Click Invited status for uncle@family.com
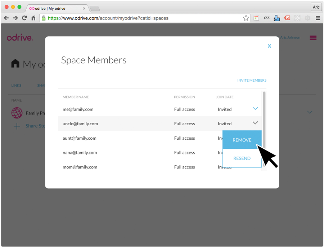The height and width of the screenshot is (247, 324). (225, 123)
